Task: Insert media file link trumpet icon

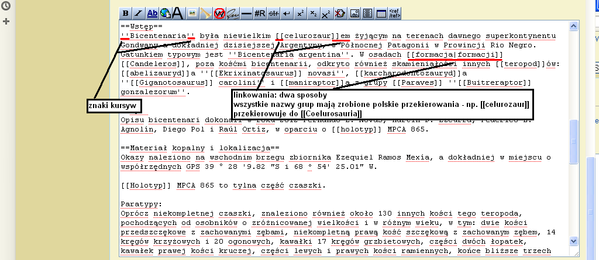Action: [205, 13]
